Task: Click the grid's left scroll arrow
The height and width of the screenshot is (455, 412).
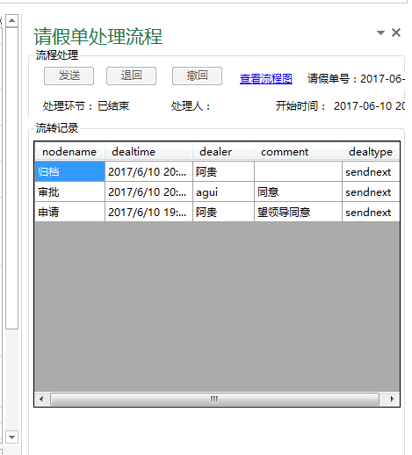Action: pyautogui.click(x=41, y=399)
